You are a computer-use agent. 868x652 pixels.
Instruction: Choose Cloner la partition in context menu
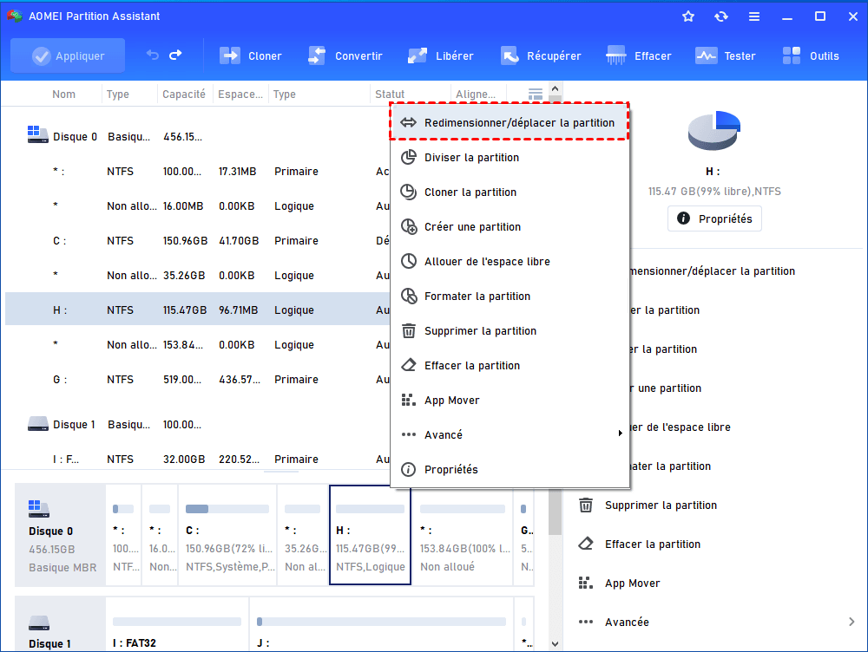(x=510, y=192)
